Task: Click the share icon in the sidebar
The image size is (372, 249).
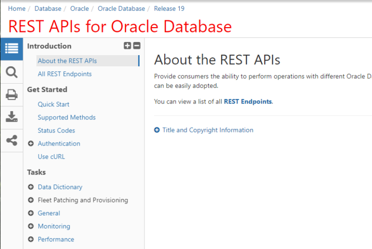Action: [12, 140]
